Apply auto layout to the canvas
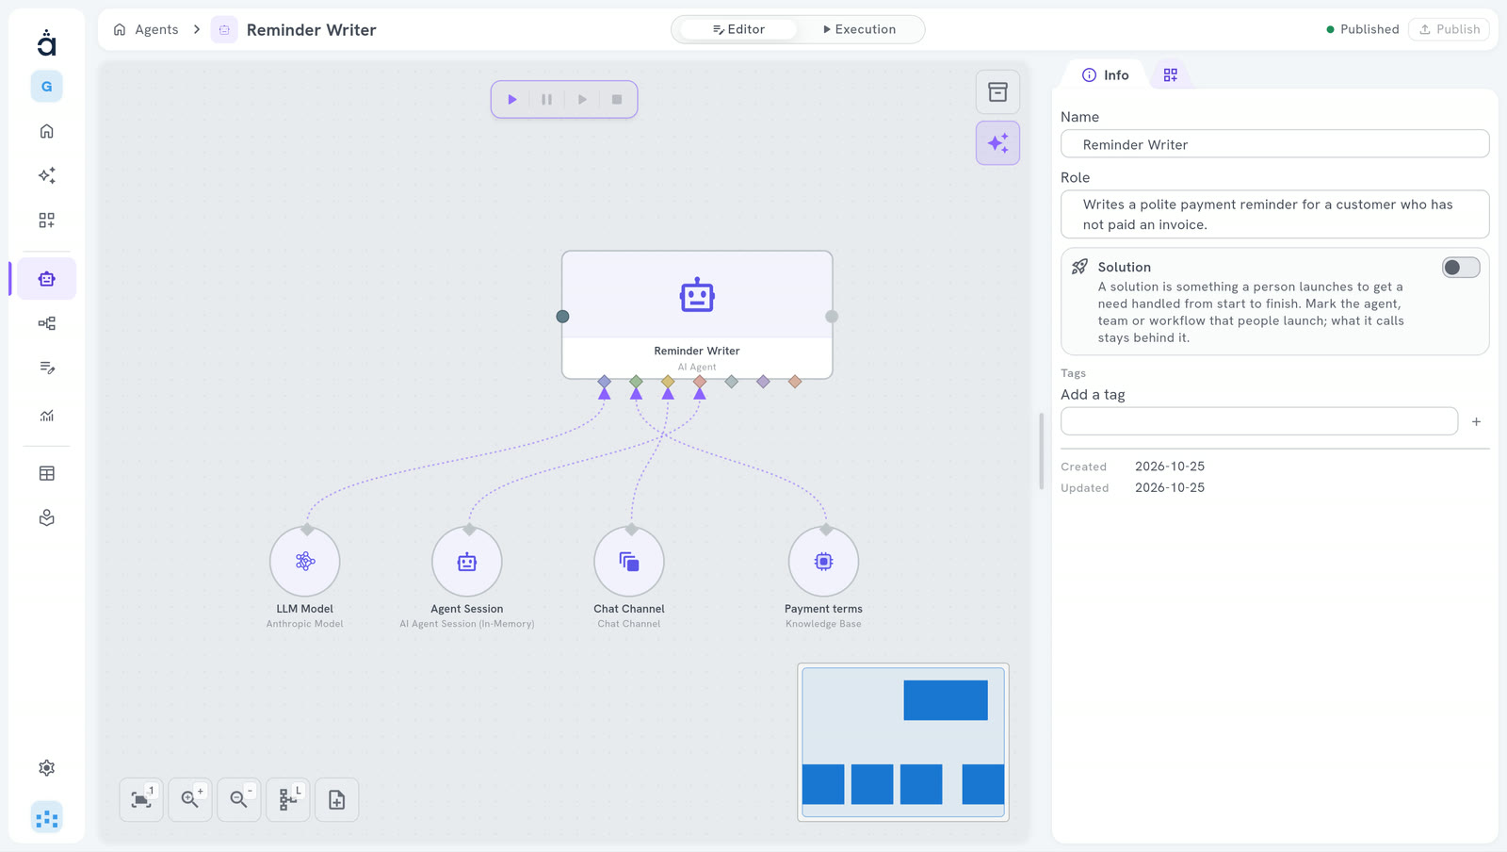 coord(288,799)
